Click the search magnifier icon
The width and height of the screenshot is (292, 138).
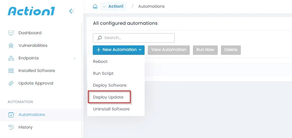[x=100, y=38]
